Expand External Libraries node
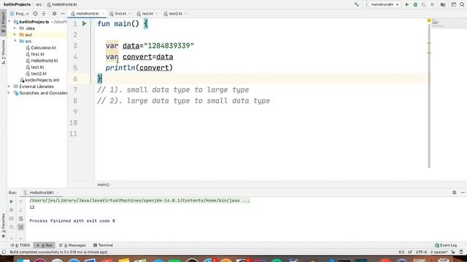 pos(9,87)
